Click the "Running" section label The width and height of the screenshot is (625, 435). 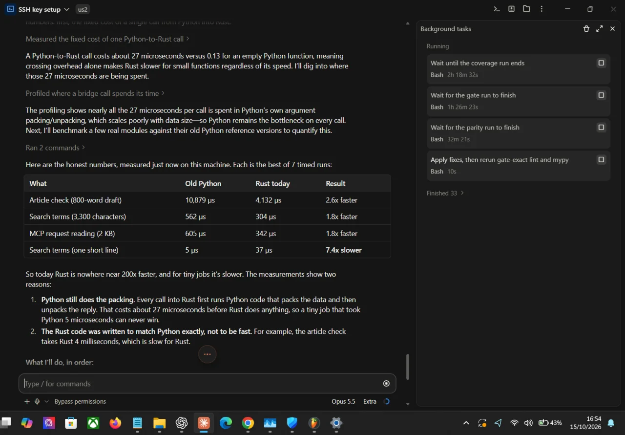437,46
